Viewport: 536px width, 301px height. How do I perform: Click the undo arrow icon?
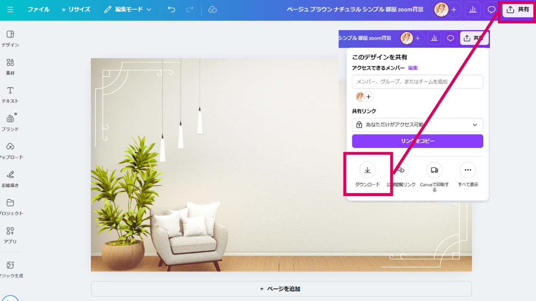171,10
